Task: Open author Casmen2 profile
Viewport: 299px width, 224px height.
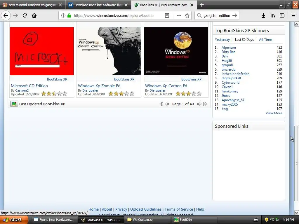Action: pos(22,90)
